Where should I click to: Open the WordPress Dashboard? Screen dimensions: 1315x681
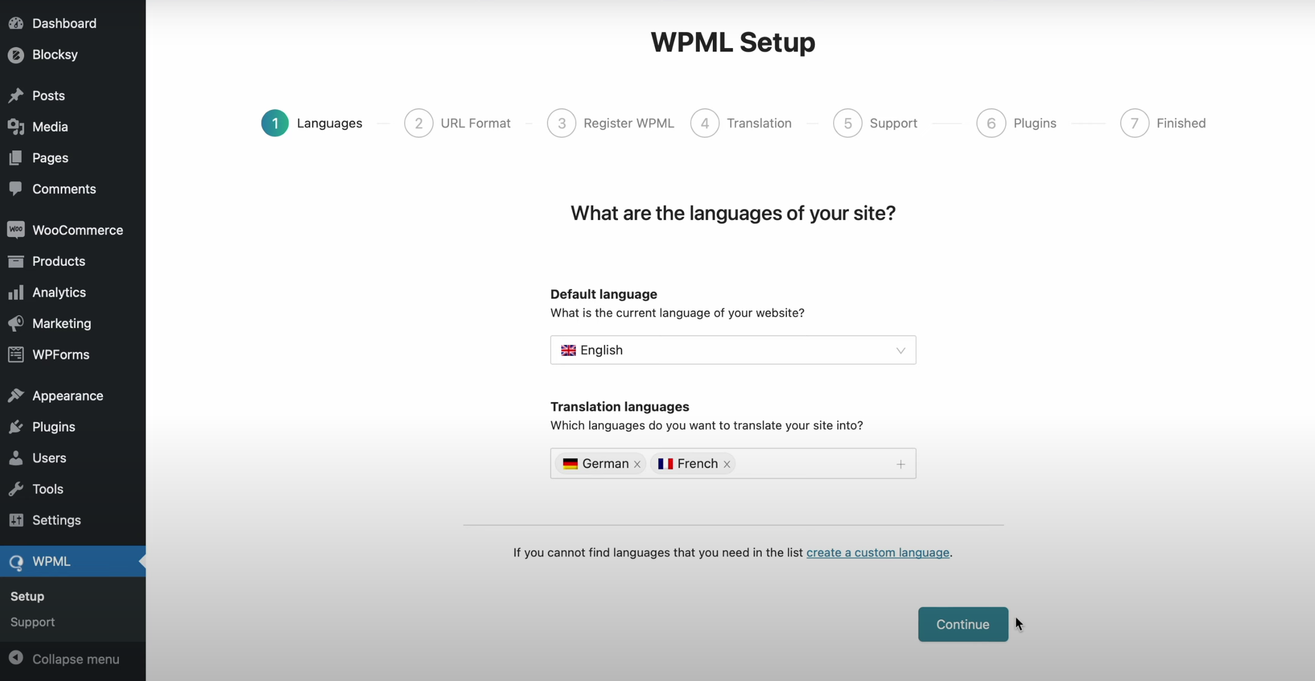(64, 23)
